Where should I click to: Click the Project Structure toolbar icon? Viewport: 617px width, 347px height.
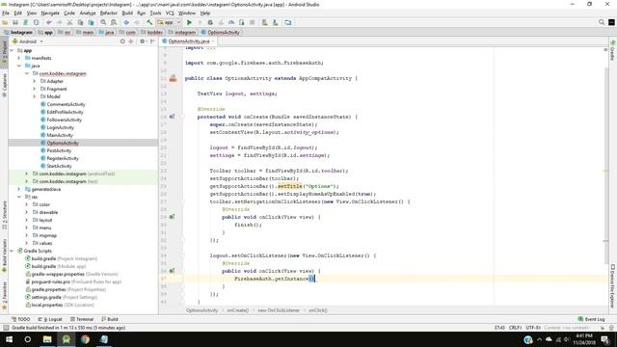point(288,22)
